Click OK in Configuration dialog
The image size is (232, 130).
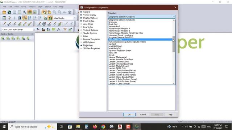tap(129, 114)
